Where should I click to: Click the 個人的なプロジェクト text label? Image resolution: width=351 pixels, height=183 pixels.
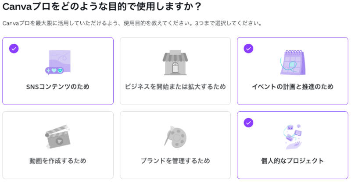(293, 161)
